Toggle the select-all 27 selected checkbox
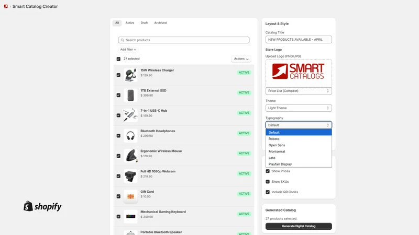This screenshot has width=419, height=235. click(x=118, y=59)
